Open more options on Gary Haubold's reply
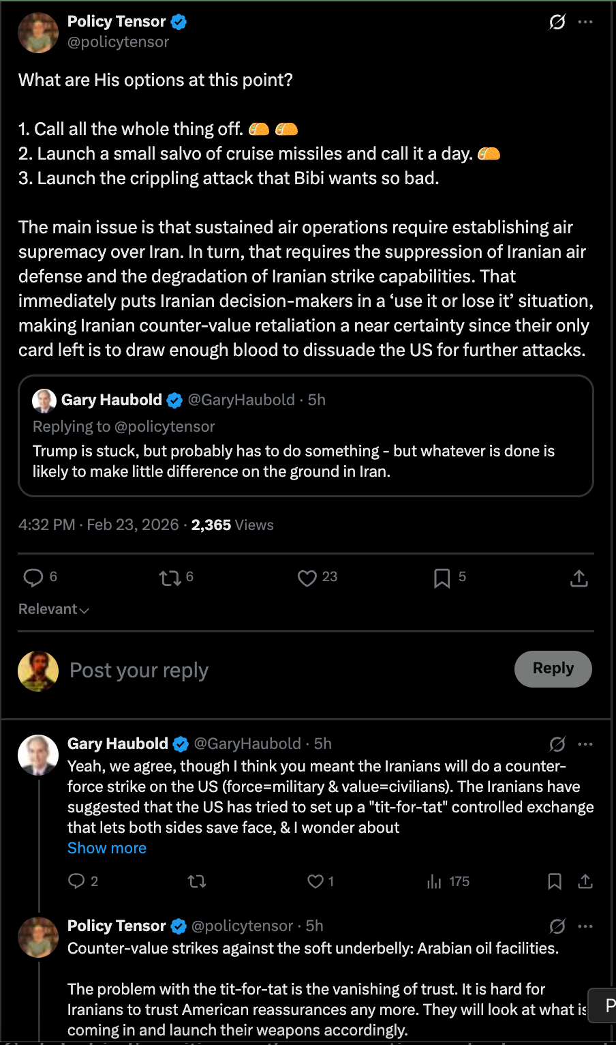Viewport: 616px width, 1045px height. tap(585, 744)
